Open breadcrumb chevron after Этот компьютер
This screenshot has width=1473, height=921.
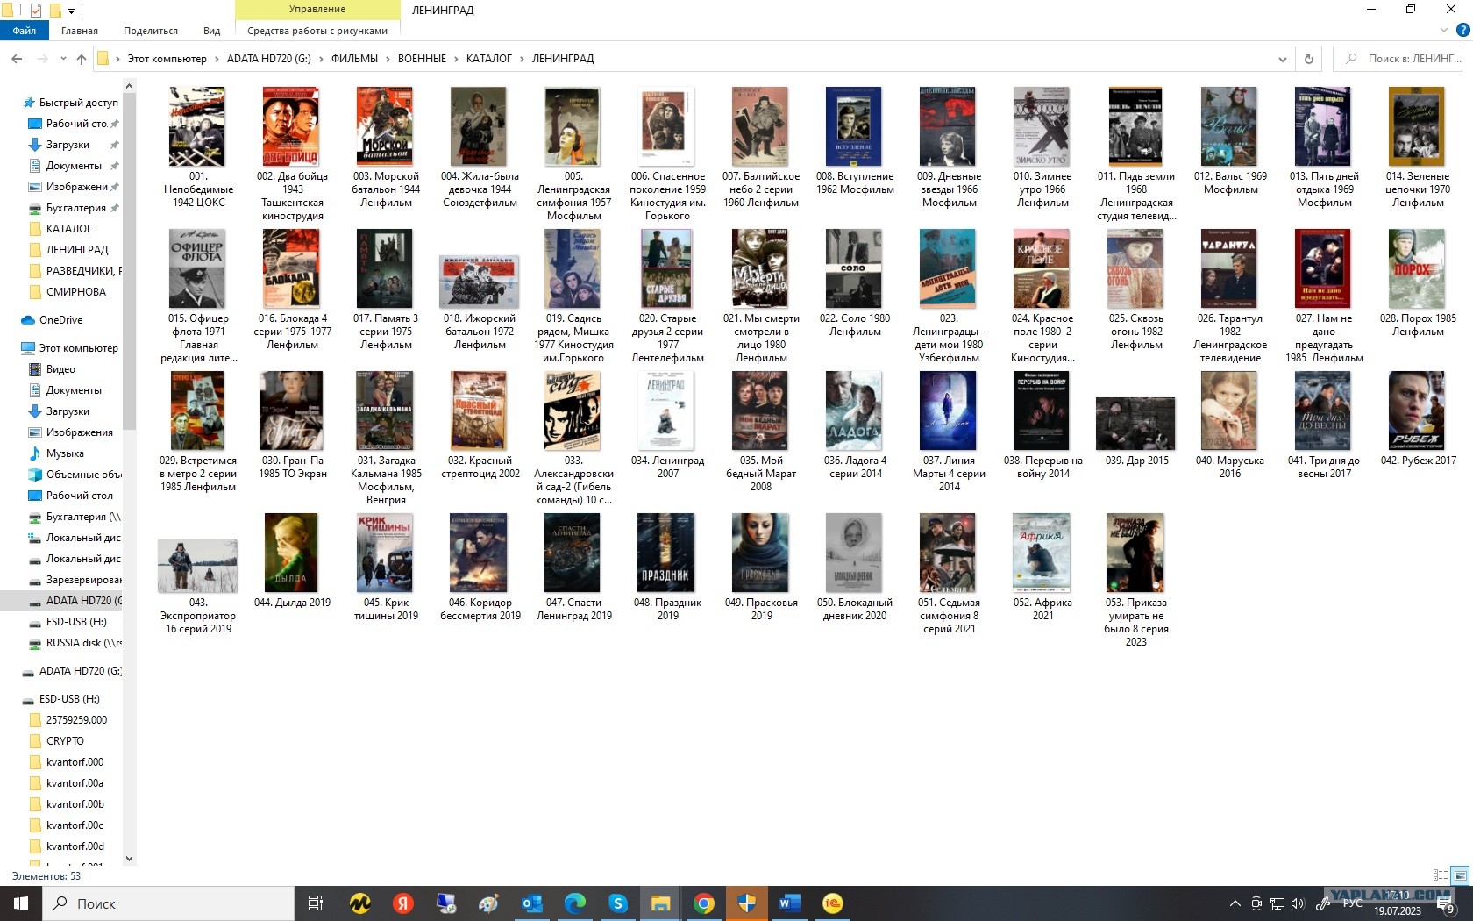pyautogui.click(x=217, y=59)
